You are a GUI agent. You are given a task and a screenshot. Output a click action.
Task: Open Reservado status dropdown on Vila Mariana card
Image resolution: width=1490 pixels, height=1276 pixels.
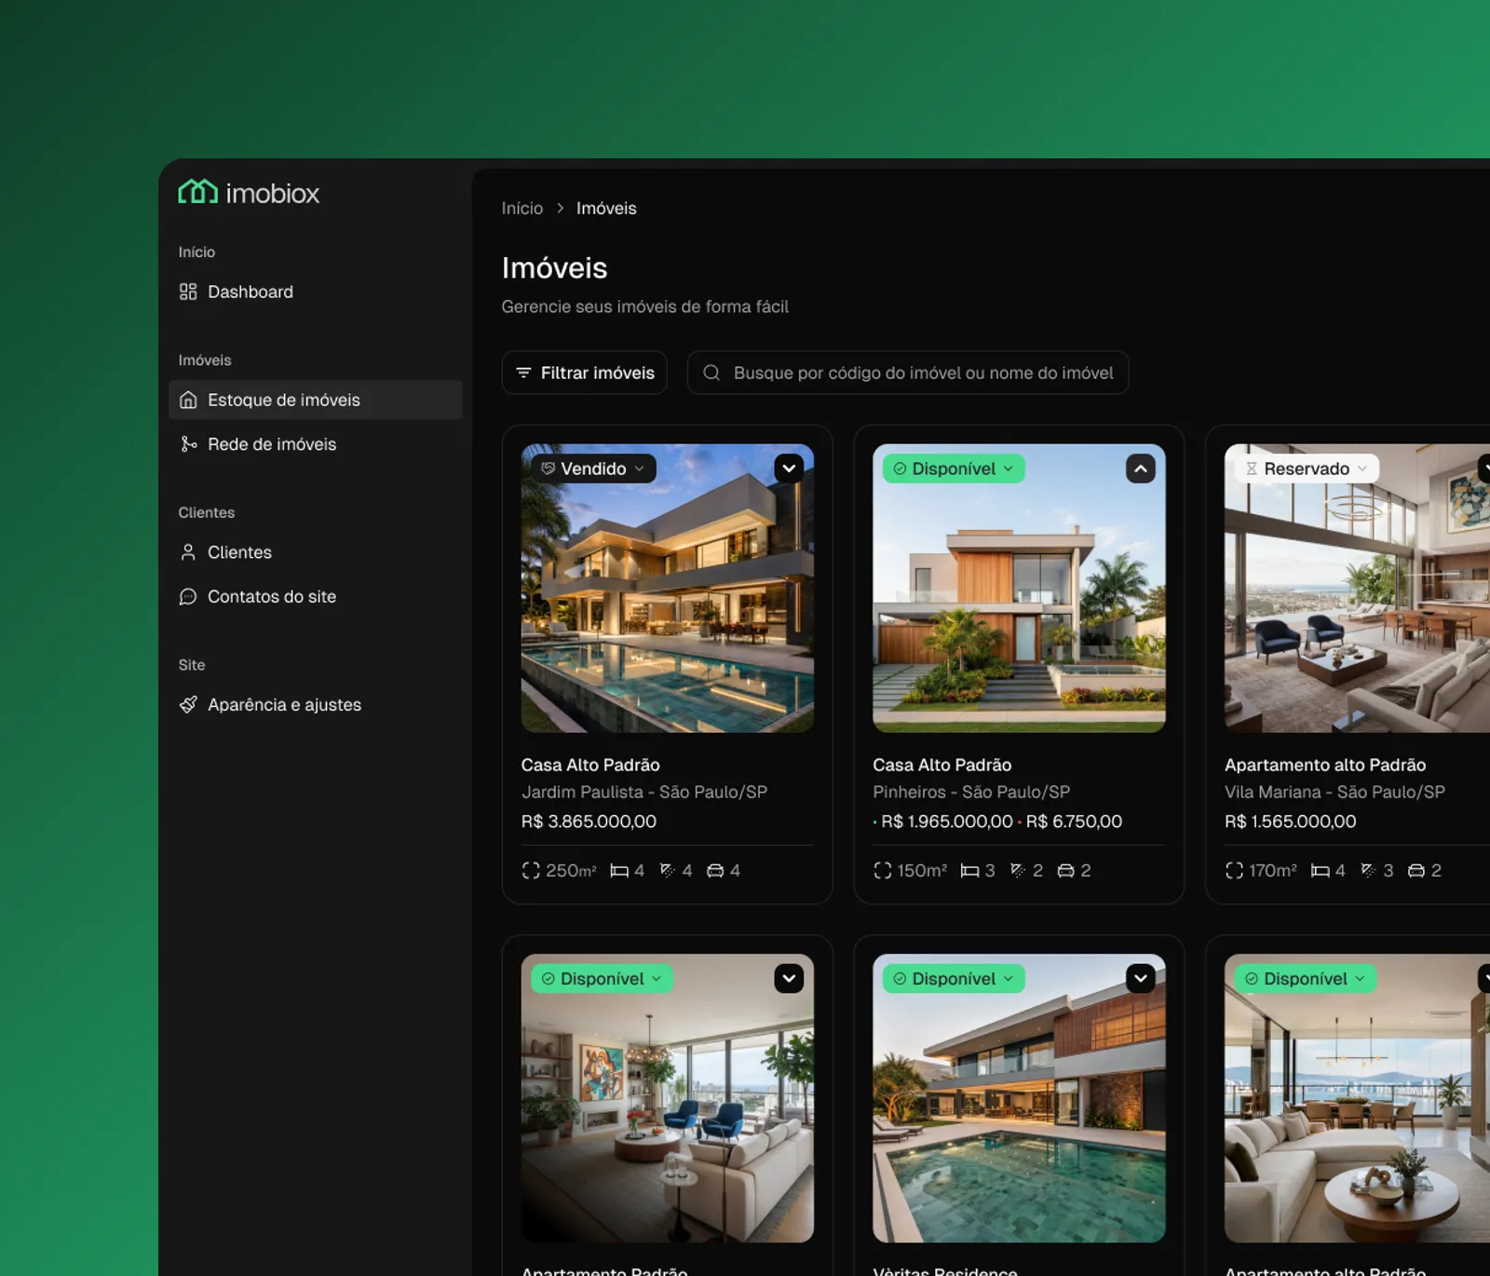click(1307, 468)
